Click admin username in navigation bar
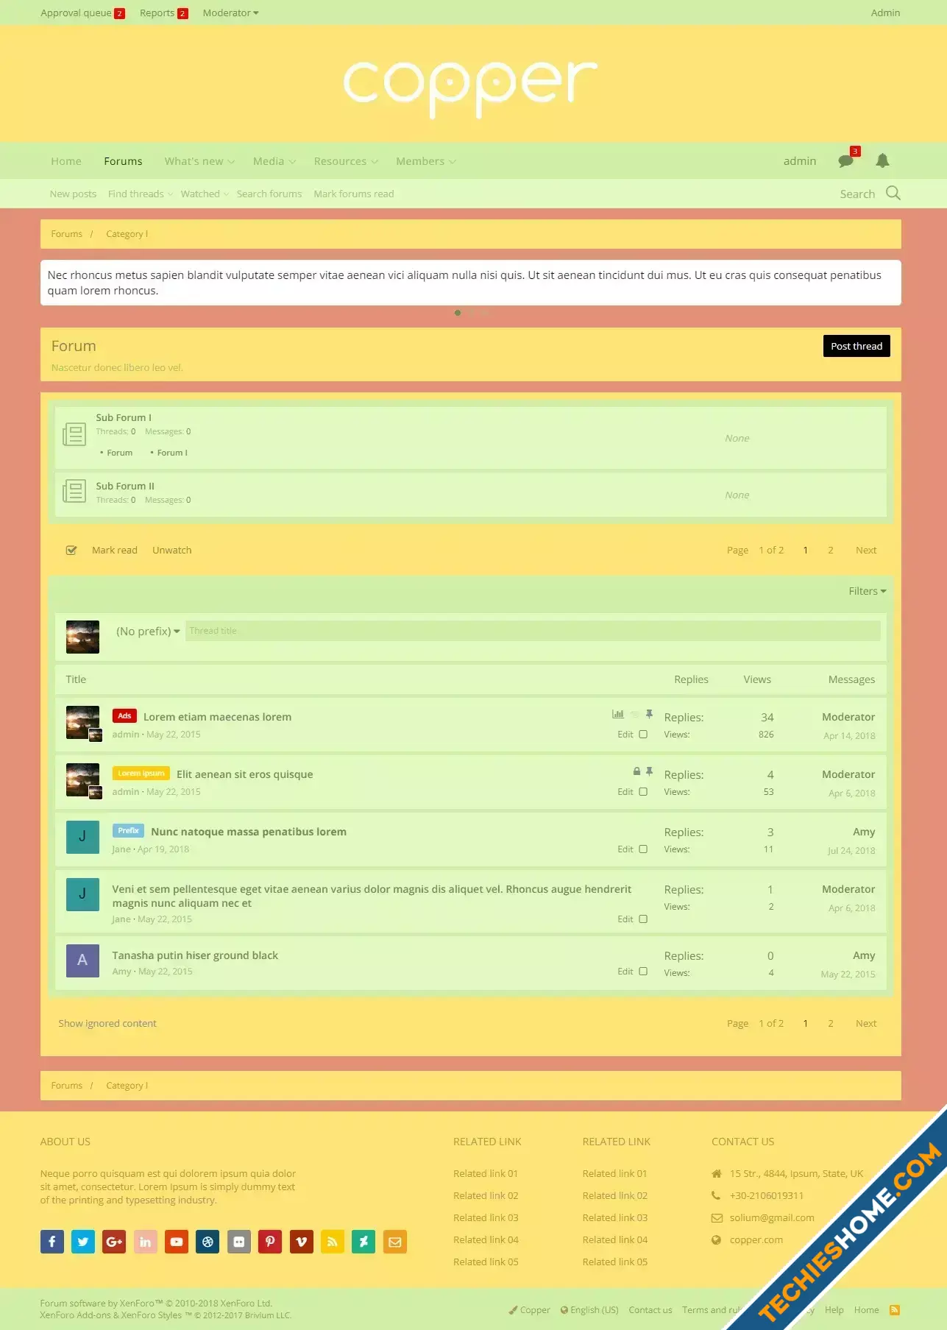947x1330 pixels. point(800,161)
